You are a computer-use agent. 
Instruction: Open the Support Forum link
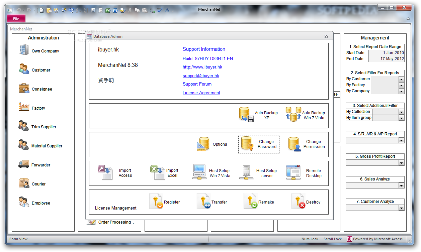coord(197,84)
